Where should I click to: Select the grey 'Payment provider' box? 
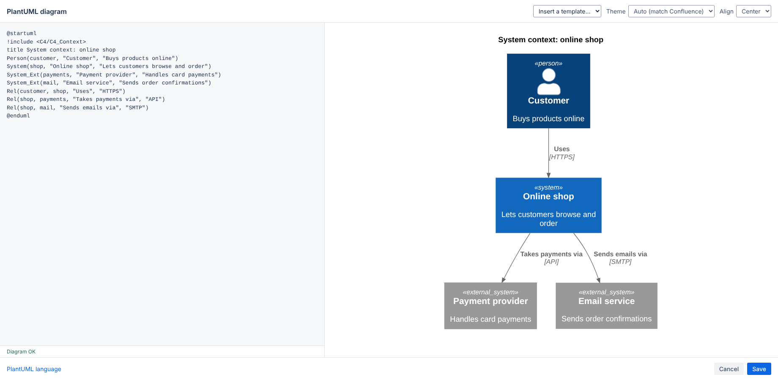490,306
